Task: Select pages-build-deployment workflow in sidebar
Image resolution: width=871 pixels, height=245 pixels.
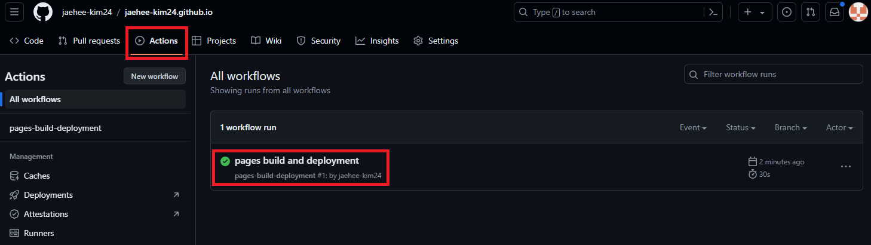Action: point(56,128)
